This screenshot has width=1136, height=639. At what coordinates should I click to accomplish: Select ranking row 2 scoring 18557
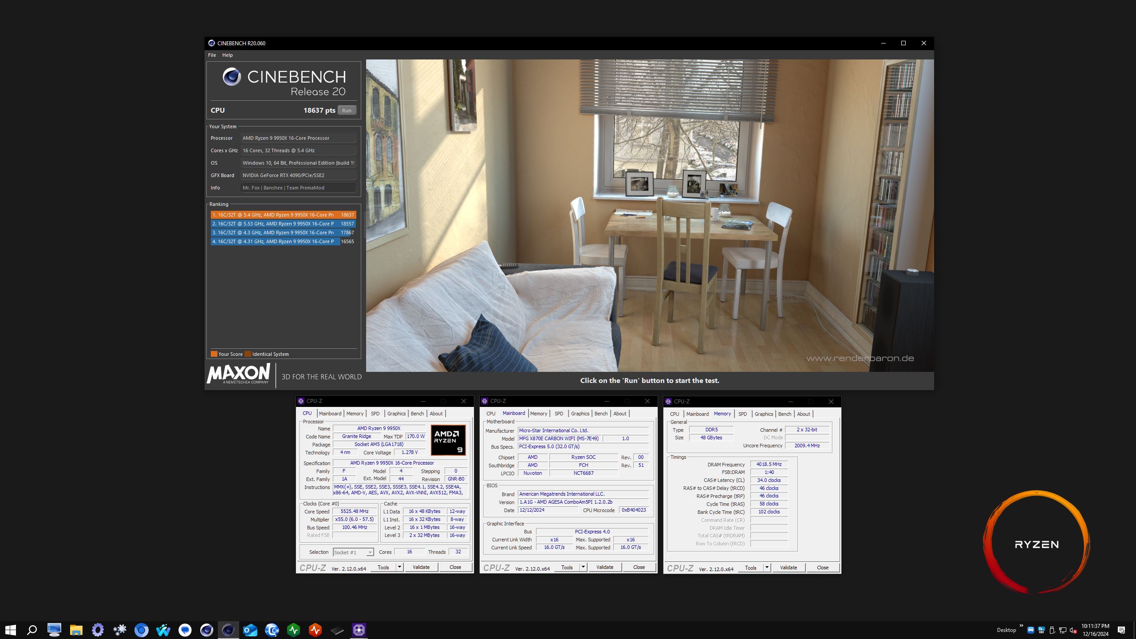tap(283, 224)
